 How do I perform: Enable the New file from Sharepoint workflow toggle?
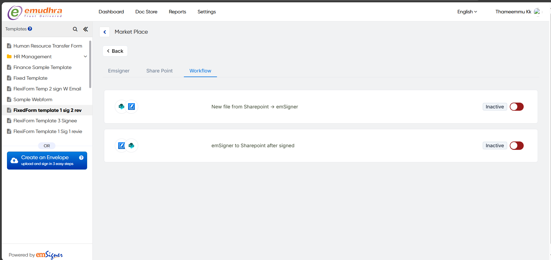[516, 107]
